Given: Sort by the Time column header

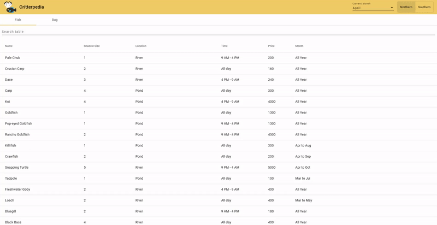Looking at the screenshot, I should 224,46.
